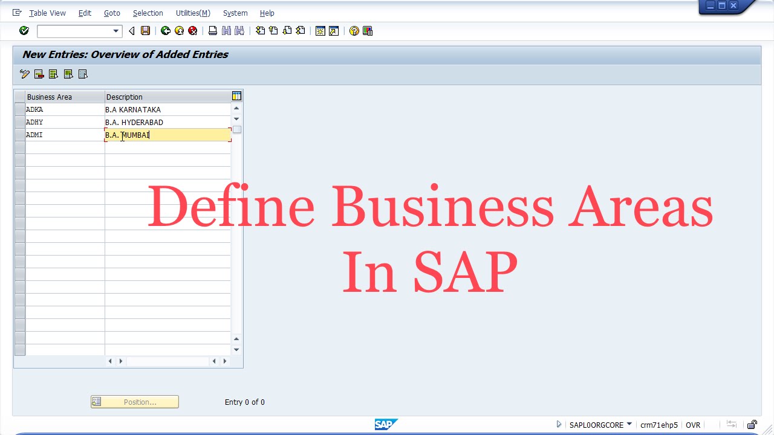Click the Find binoculars icon

tap(226, 31)
